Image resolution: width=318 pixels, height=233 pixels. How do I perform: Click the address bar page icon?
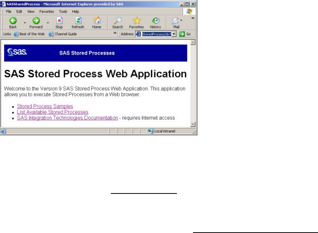click(x=138, y=34)
